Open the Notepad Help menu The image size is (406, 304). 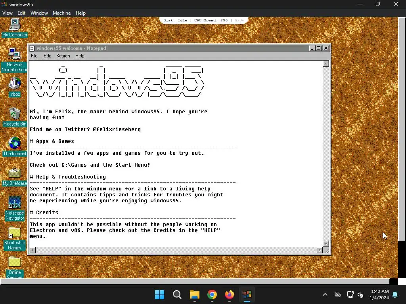click(80, 56)
